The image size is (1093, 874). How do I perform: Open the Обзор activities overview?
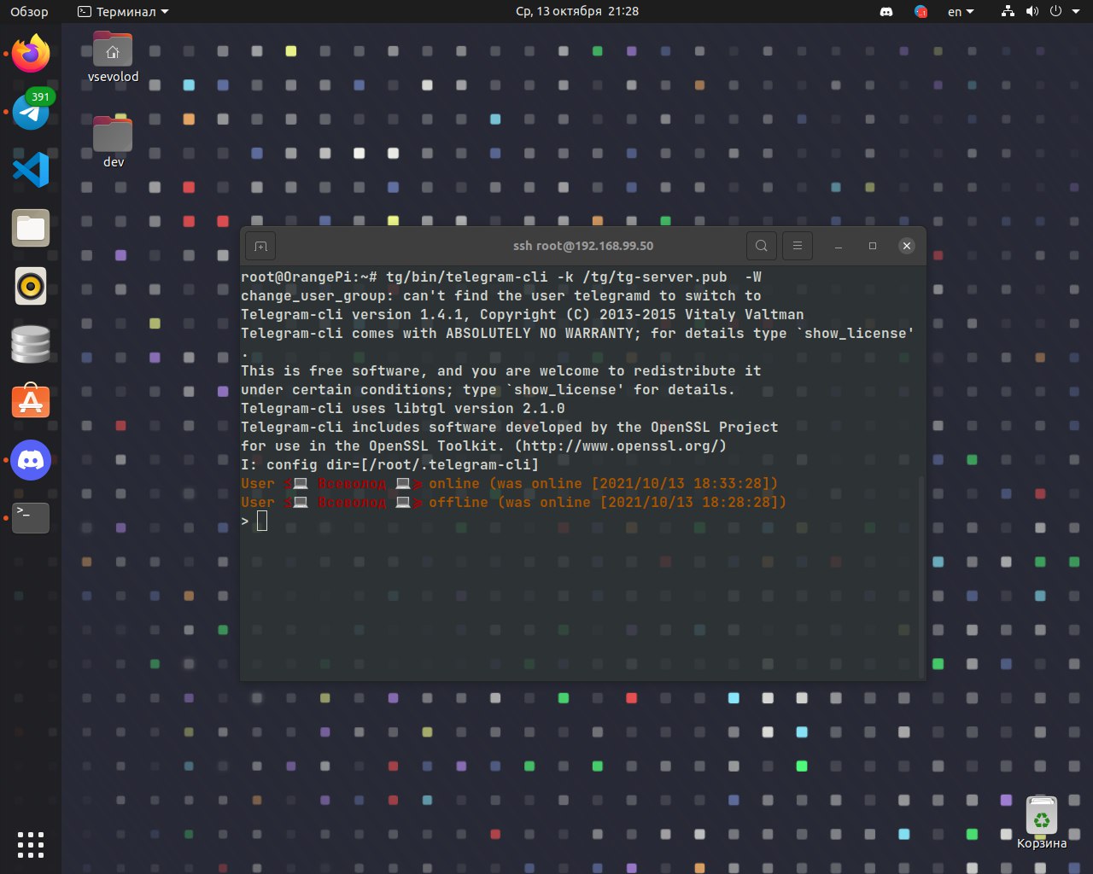click(29, 12)
